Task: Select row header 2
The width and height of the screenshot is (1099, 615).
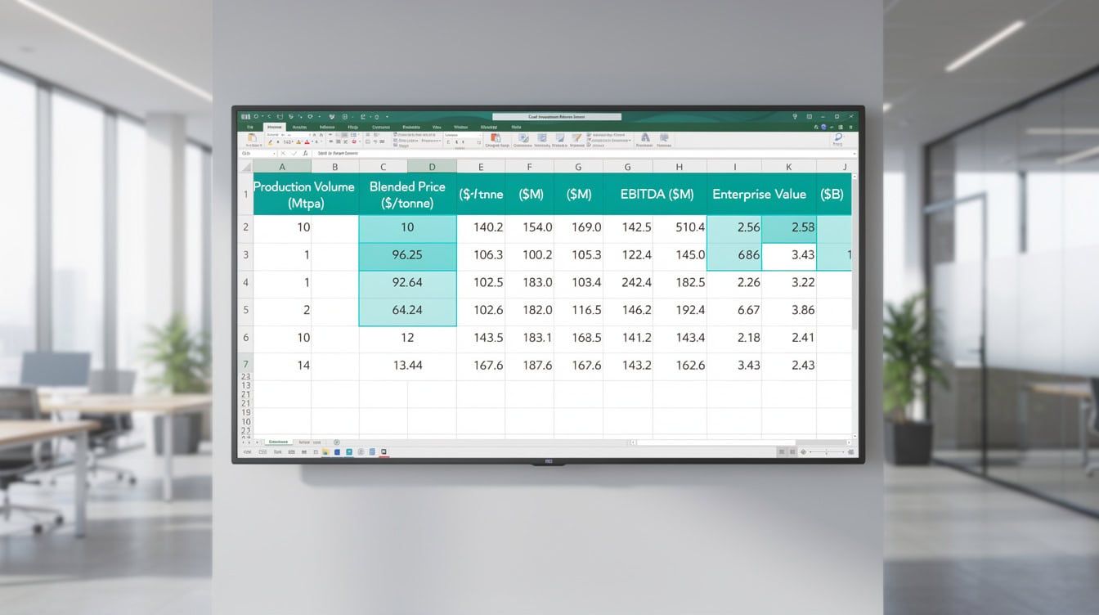Action: (245, 227)
